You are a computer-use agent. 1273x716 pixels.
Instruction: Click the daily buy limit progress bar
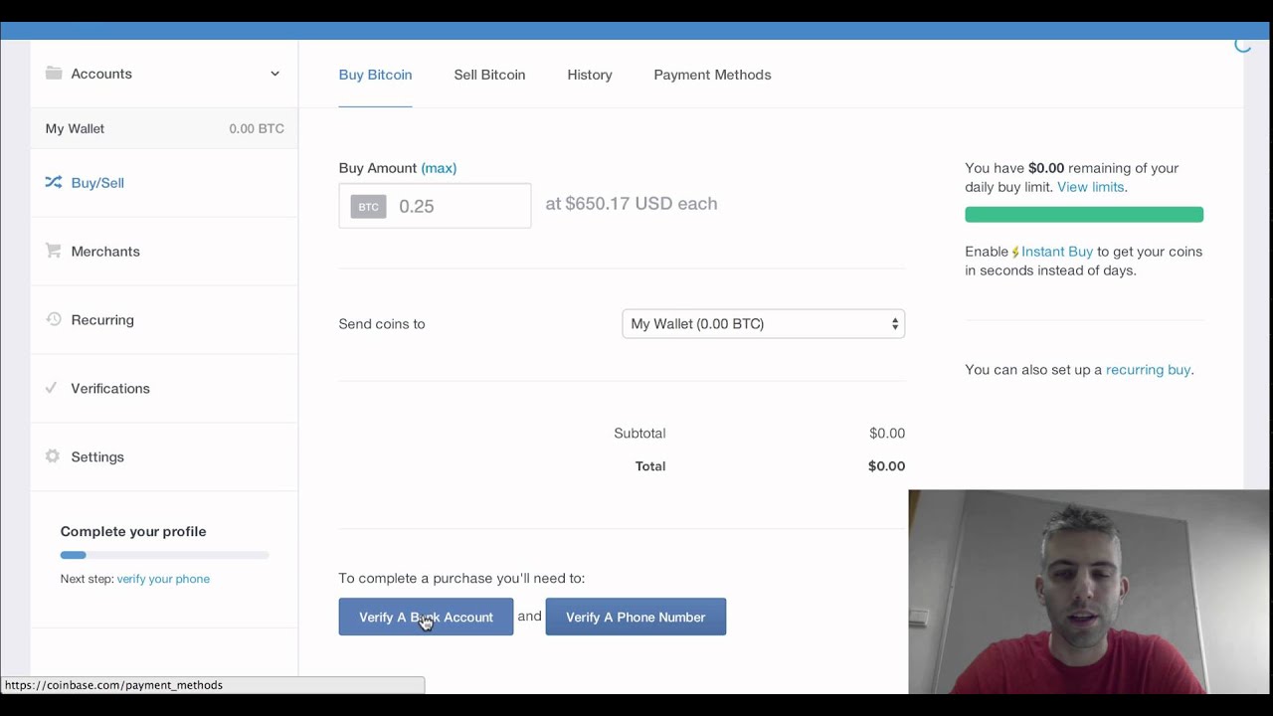pyautogui.click(x=1084, y=215)
